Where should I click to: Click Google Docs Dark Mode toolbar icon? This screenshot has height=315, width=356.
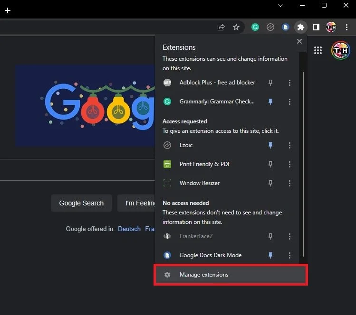coord(285,27)
